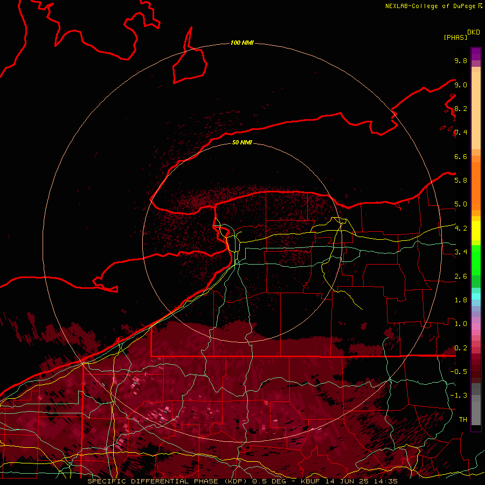Click the 3.4 scale value
The width and height of the screenshot is (485, 485).
461,252
